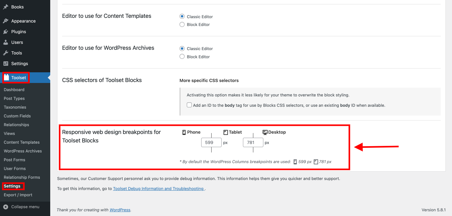Click the Users person icon

[x=6, y=42]
